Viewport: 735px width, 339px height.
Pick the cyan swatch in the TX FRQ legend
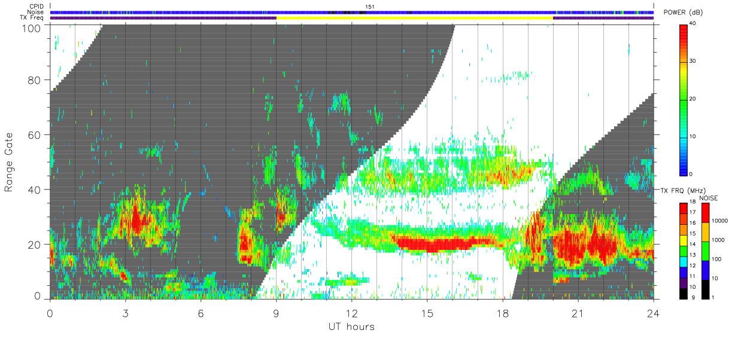click(683, 261)
